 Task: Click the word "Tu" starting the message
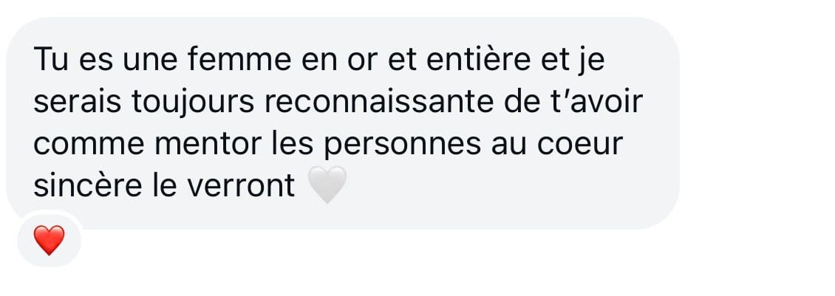click(x=52, y=59)
